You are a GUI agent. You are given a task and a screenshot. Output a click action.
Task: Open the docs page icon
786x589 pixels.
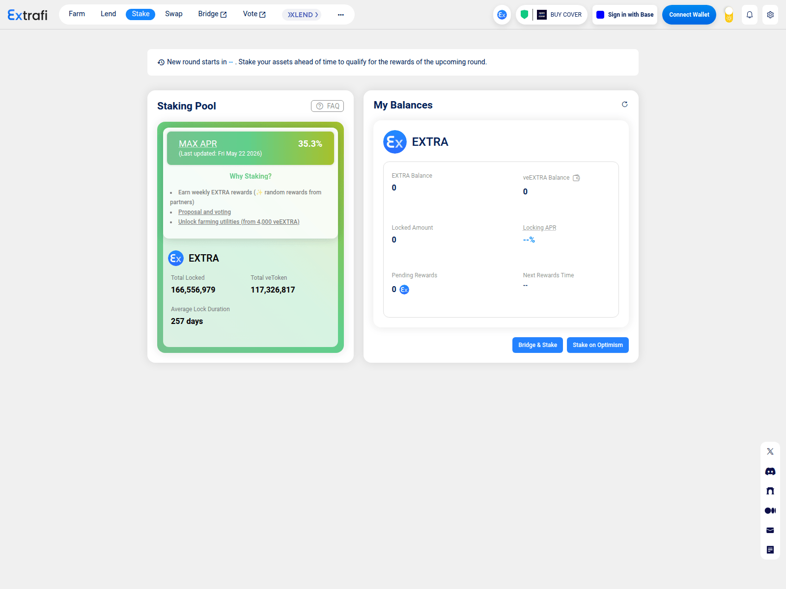pos(770,550)
